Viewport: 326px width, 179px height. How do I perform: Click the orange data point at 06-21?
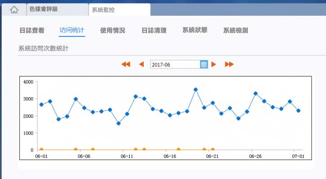(x=213, y=149)
